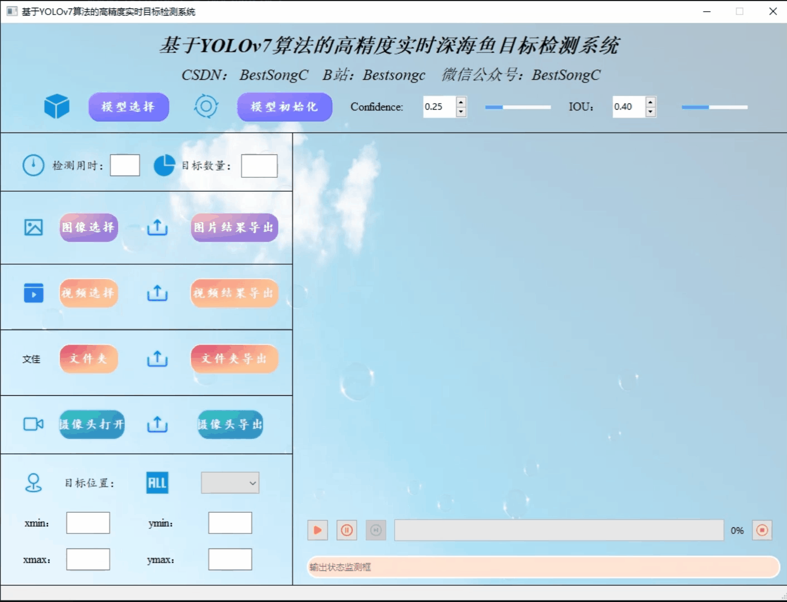The width and height of the screenshot is (787, 602).
Task: Click the IOU: label
Action: pos(581,106)
